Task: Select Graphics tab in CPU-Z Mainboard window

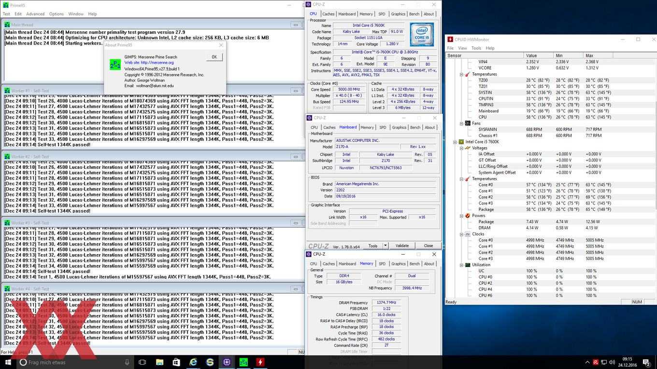Action: (x=399, y=127)
